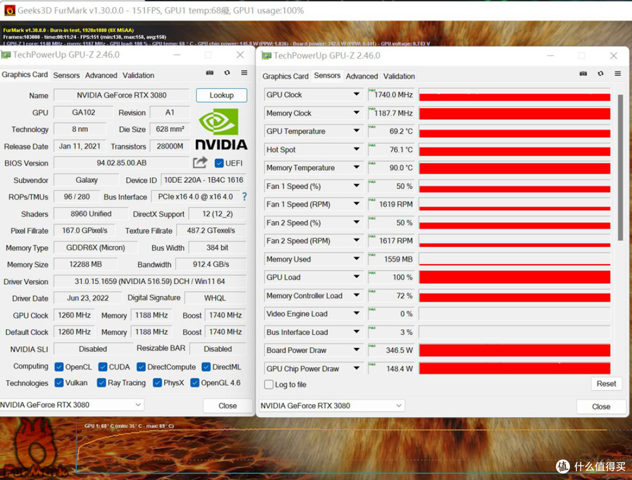Take screenshot with camera icon in left GPU-Z window

209,72
